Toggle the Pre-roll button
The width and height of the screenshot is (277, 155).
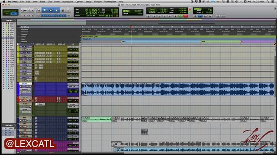pos(152,9)
